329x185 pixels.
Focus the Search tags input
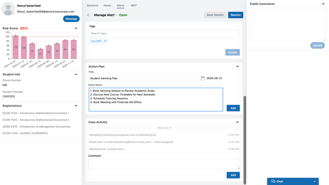pos(164,33)
